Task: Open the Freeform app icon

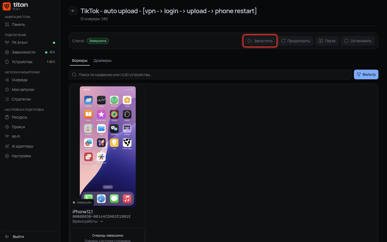Action: [x=88, y=143]
